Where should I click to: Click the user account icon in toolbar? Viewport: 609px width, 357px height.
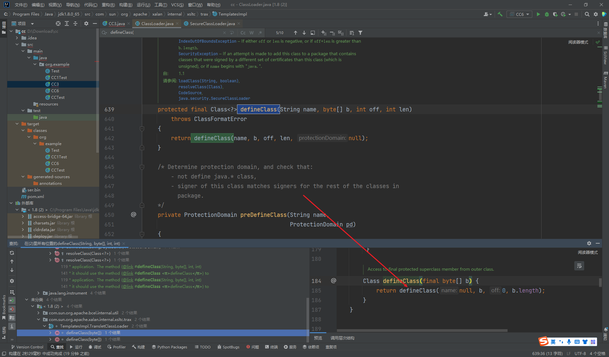(x=487, y=14)
